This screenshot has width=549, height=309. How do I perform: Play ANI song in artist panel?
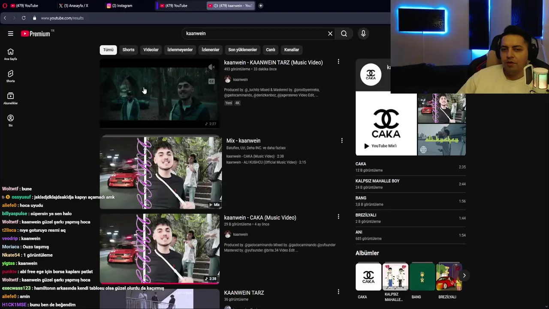click(410, 235)
